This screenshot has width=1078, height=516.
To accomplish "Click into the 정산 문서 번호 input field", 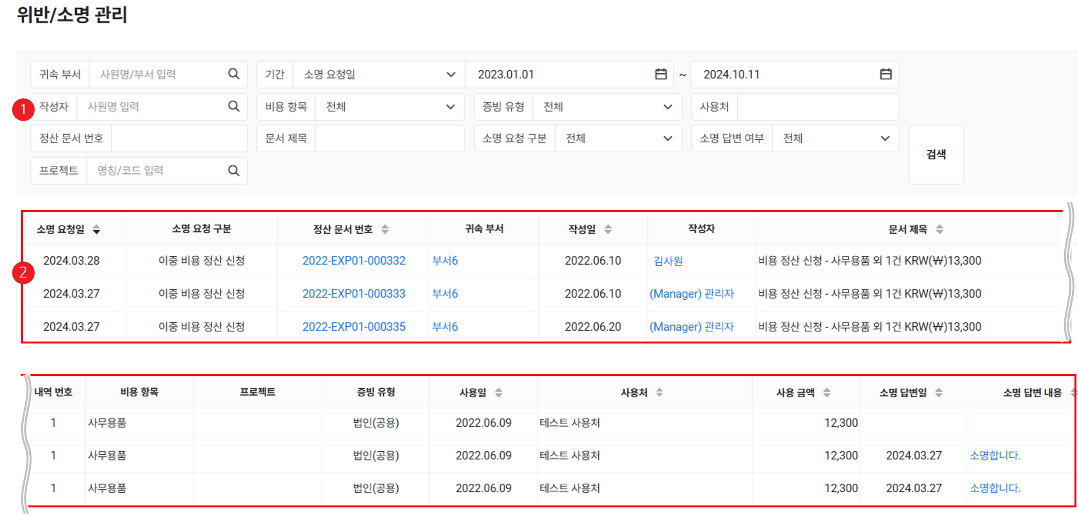I will 179,139.
